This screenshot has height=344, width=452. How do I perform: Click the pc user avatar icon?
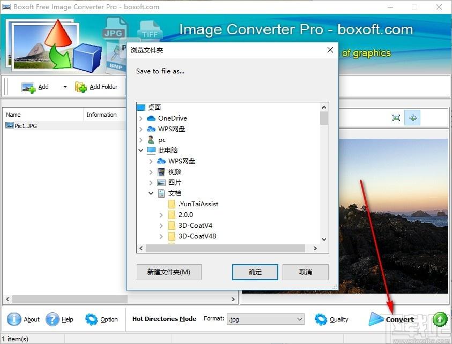151,140
